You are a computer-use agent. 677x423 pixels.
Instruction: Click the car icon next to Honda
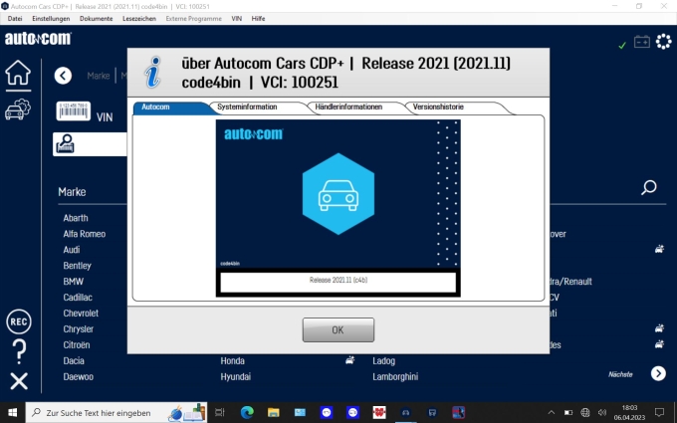(x=350, y=360)
